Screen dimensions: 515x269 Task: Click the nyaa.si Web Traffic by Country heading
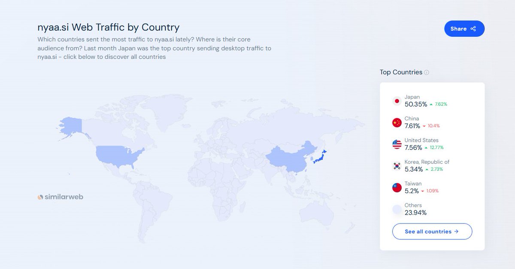click(109, 27)
